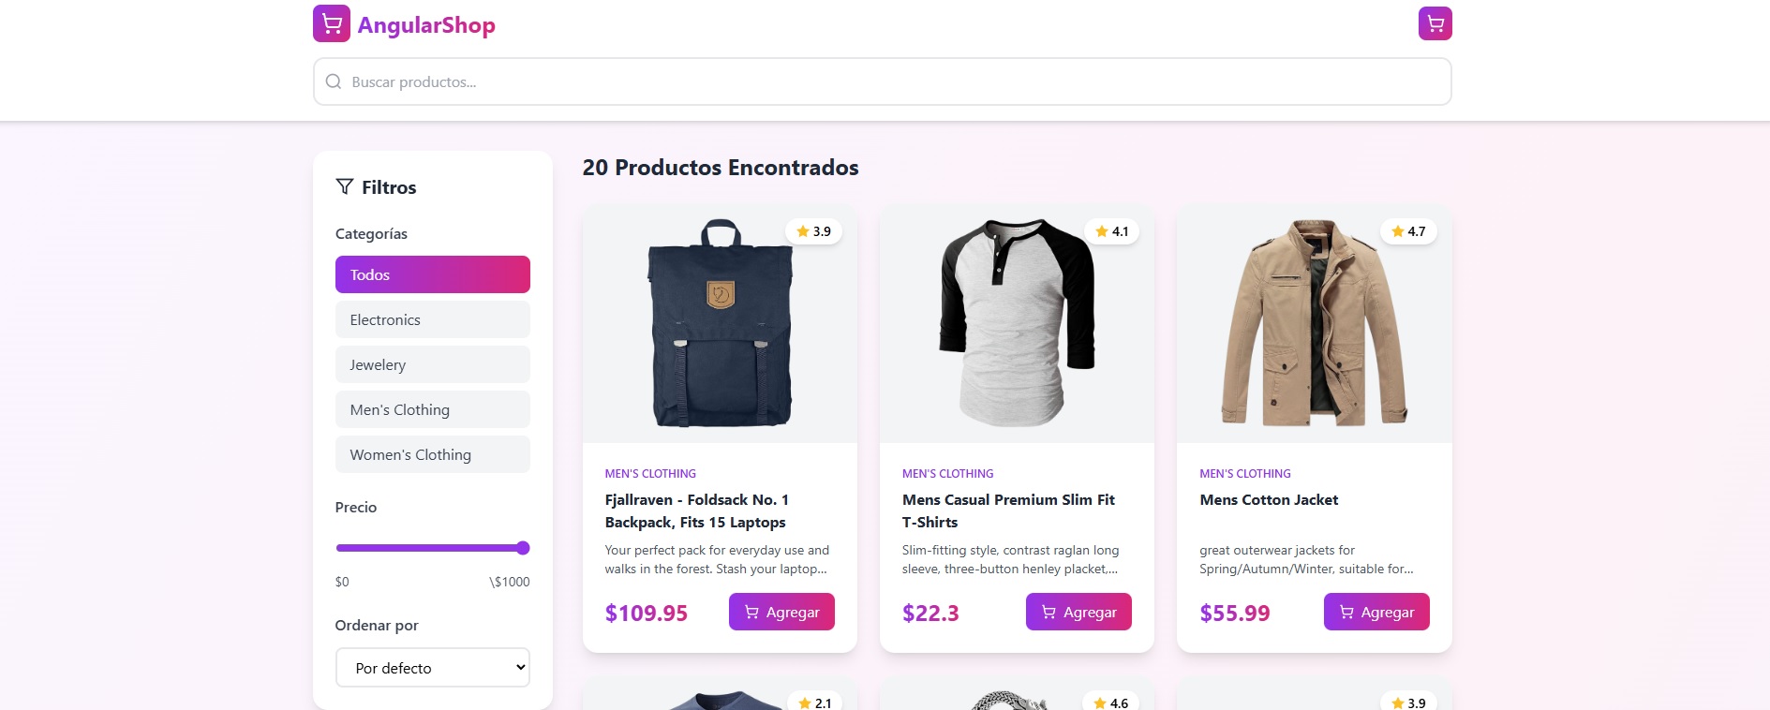Click the Mens Casual T-Shirt product image
Image resolution: width=1770 pixels, height=710 pixels.
pos(1016,325)
